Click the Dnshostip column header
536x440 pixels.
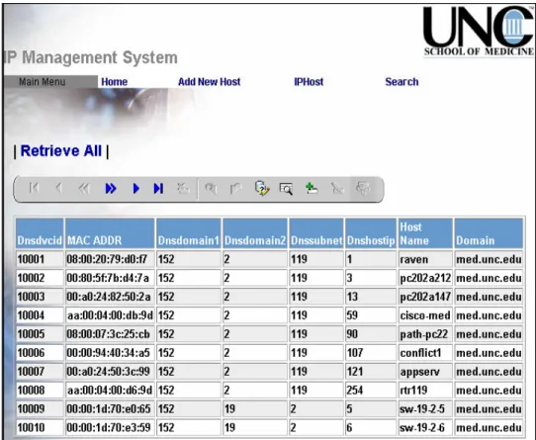click(x=371, y=233)
